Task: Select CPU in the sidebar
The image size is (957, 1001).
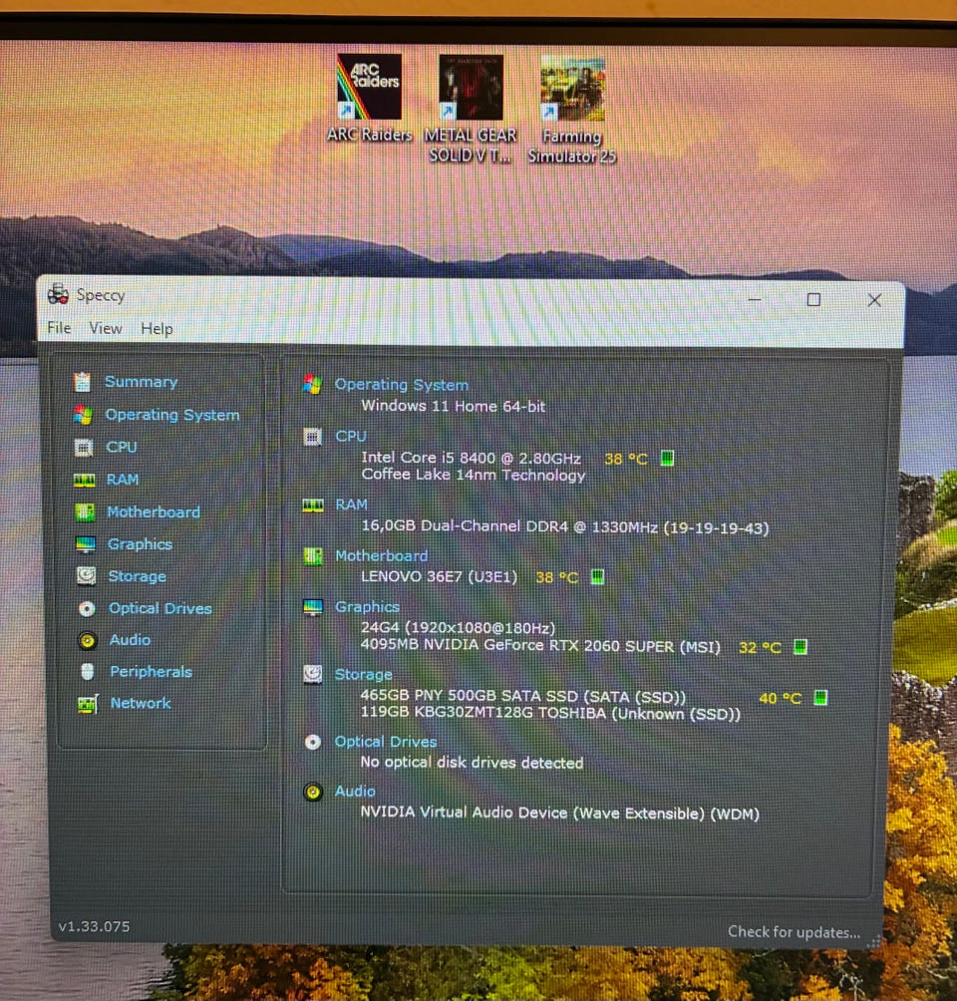Action: [122, 447]
